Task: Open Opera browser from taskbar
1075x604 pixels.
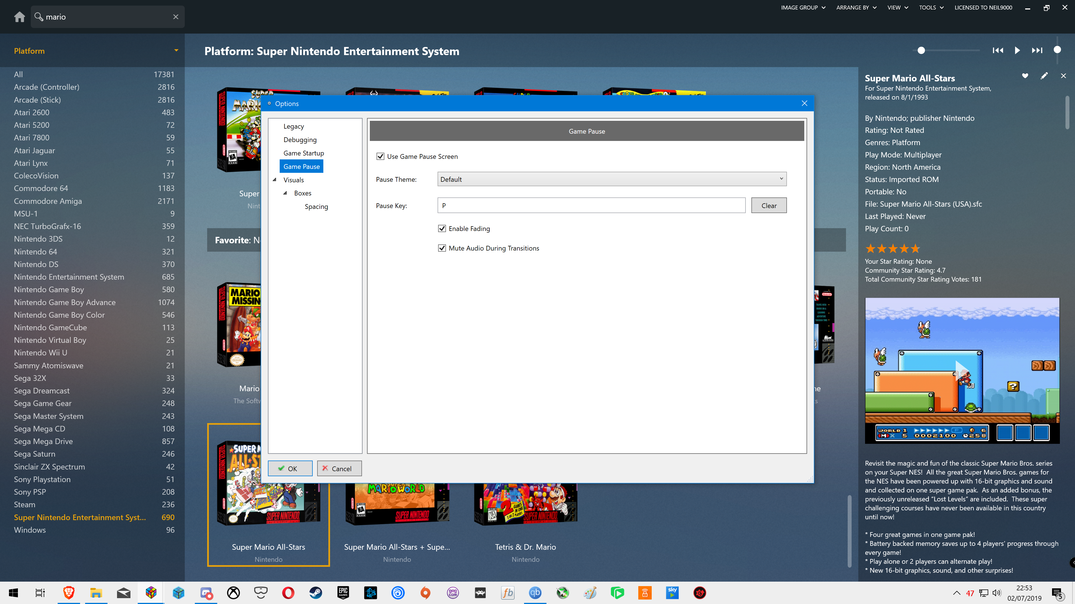Action: [x=288, y=593]
